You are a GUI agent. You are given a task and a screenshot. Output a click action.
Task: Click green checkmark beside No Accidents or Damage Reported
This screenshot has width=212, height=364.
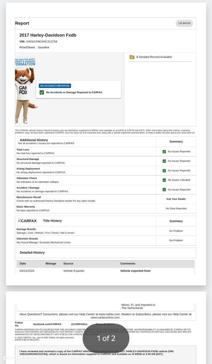pyautogui.click(x=42, y=92)
